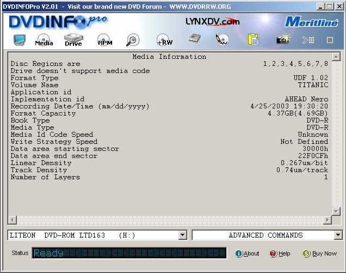Expand the LITEON DVD-ROM drive dropdown
Image resolution: width=346 pixels, height=273 pixels.
[182, 235]
